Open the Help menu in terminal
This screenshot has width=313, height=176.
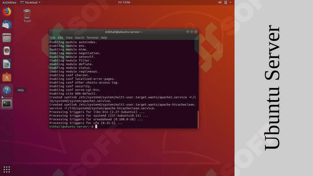click(104, 37)
